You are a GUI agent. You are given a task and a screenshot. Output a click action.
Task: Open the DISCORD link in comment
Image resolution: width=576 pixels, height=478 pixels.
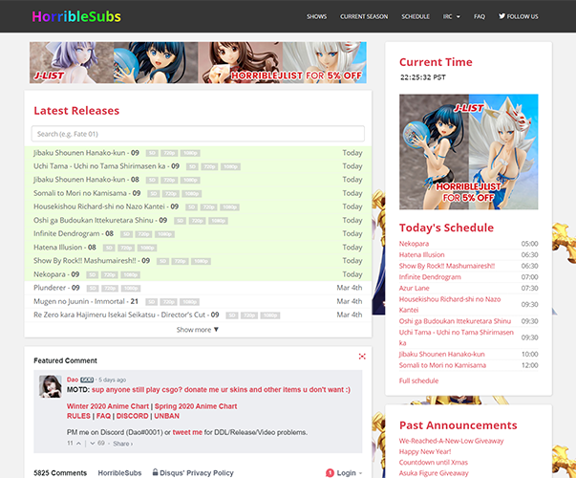click(133, 416)
